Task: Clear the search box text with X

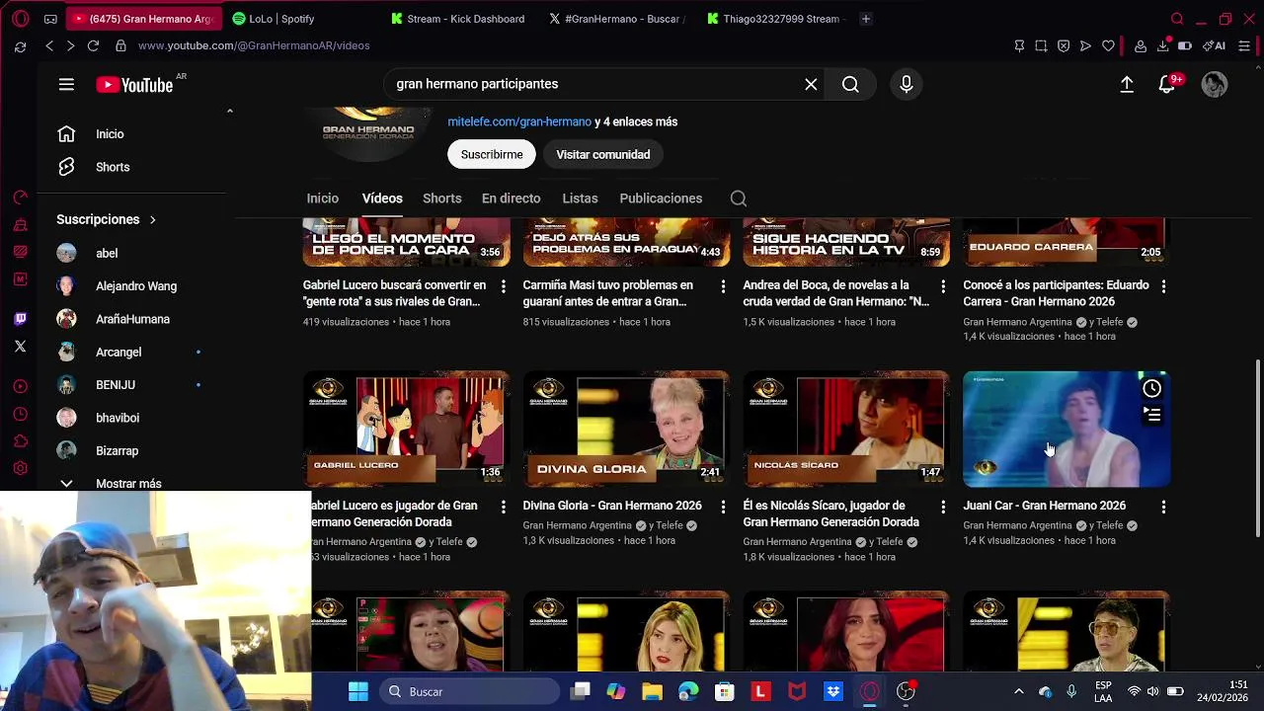Action: (811, 84)
